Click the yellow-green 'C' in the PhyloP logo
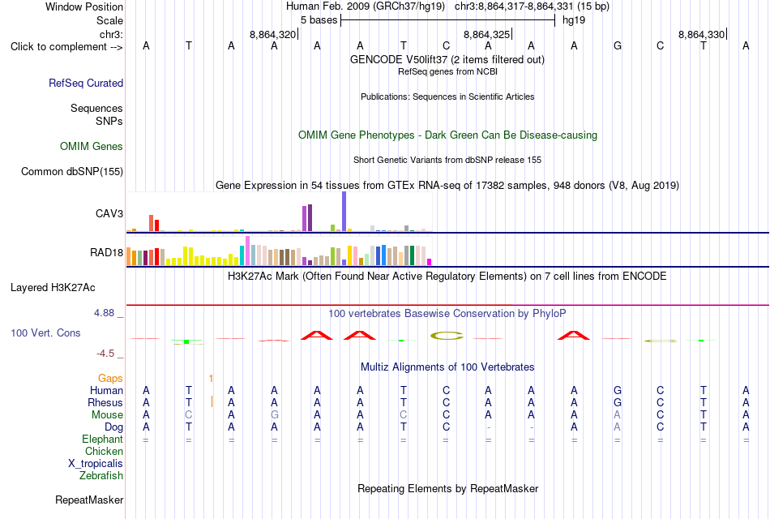 coord(447,336)
